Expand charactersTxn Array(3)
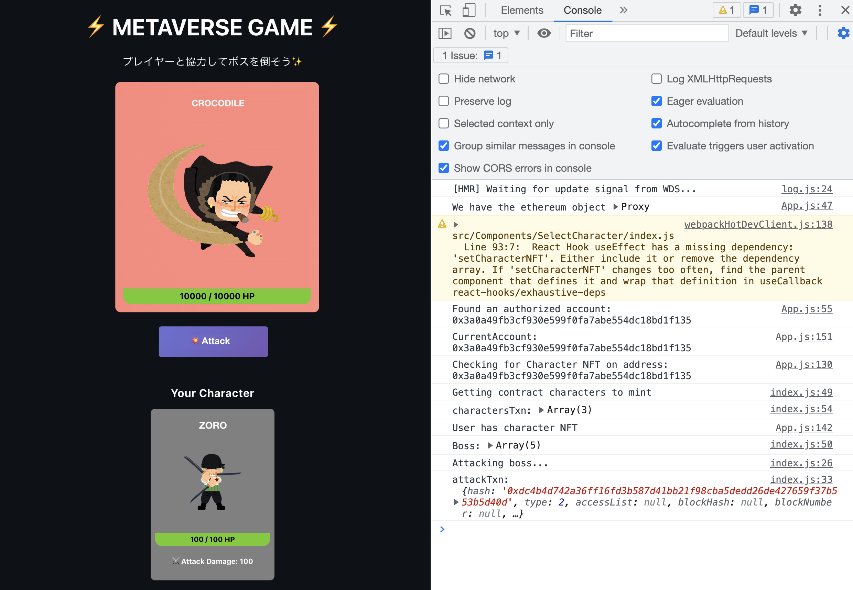The image size is (853, 590). 541,410
